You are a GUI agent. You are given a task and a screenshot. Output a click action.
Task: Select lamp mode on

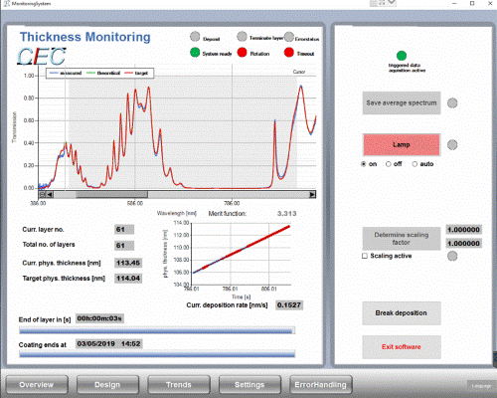(x=364, y=164)
